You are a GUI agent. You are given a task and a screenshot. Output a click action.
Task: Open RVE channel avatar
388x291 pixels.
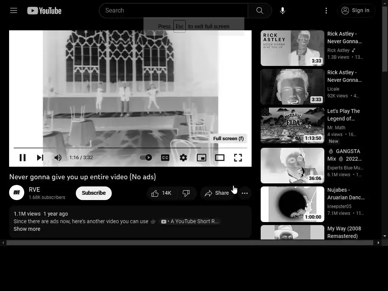[x=17, y=192]
